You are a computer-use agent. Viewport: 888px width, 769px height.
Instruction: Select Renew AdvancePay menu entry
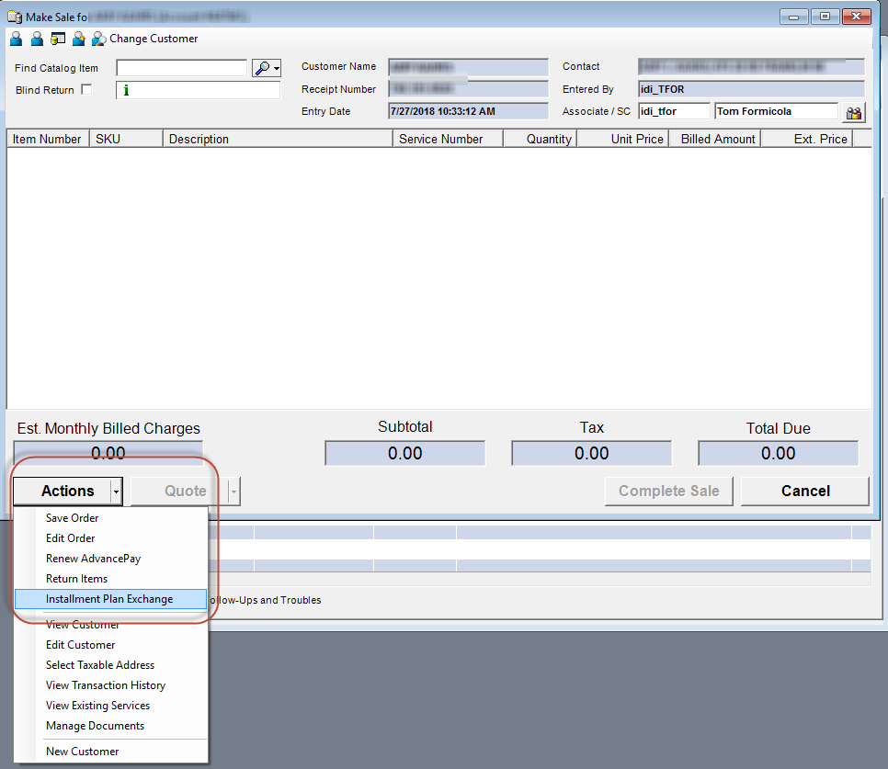click(93, 559)
